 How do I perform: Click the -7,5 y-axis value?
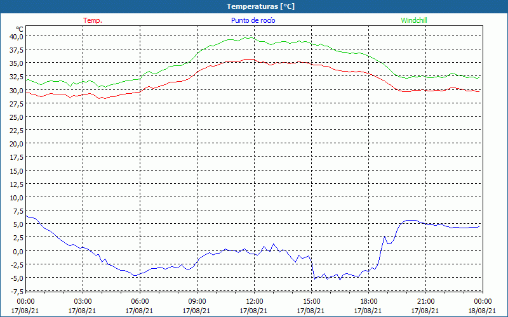17,292
